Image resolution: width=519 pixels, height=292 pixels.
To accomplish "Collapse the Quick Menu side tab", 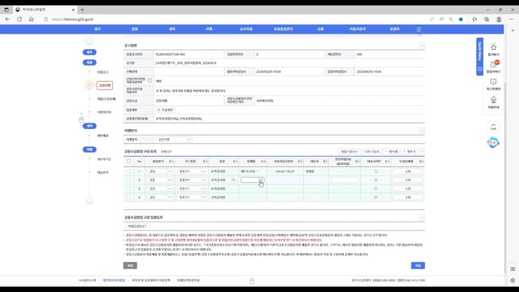I will point(479,56).
